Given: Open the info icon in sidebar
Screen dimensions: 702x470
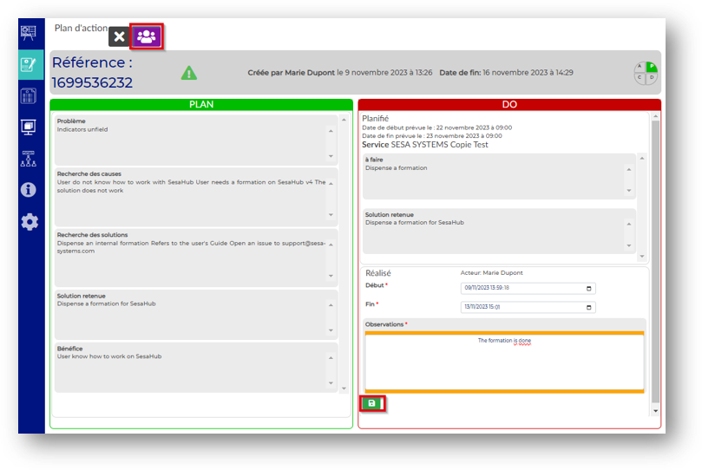Looking at the screenshot, I should tap(30, 190).
